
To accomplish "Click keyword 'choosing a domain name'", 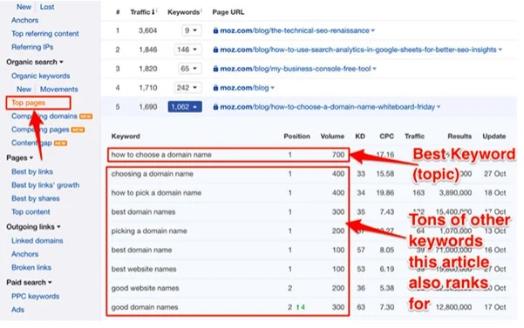I will 153,174.
